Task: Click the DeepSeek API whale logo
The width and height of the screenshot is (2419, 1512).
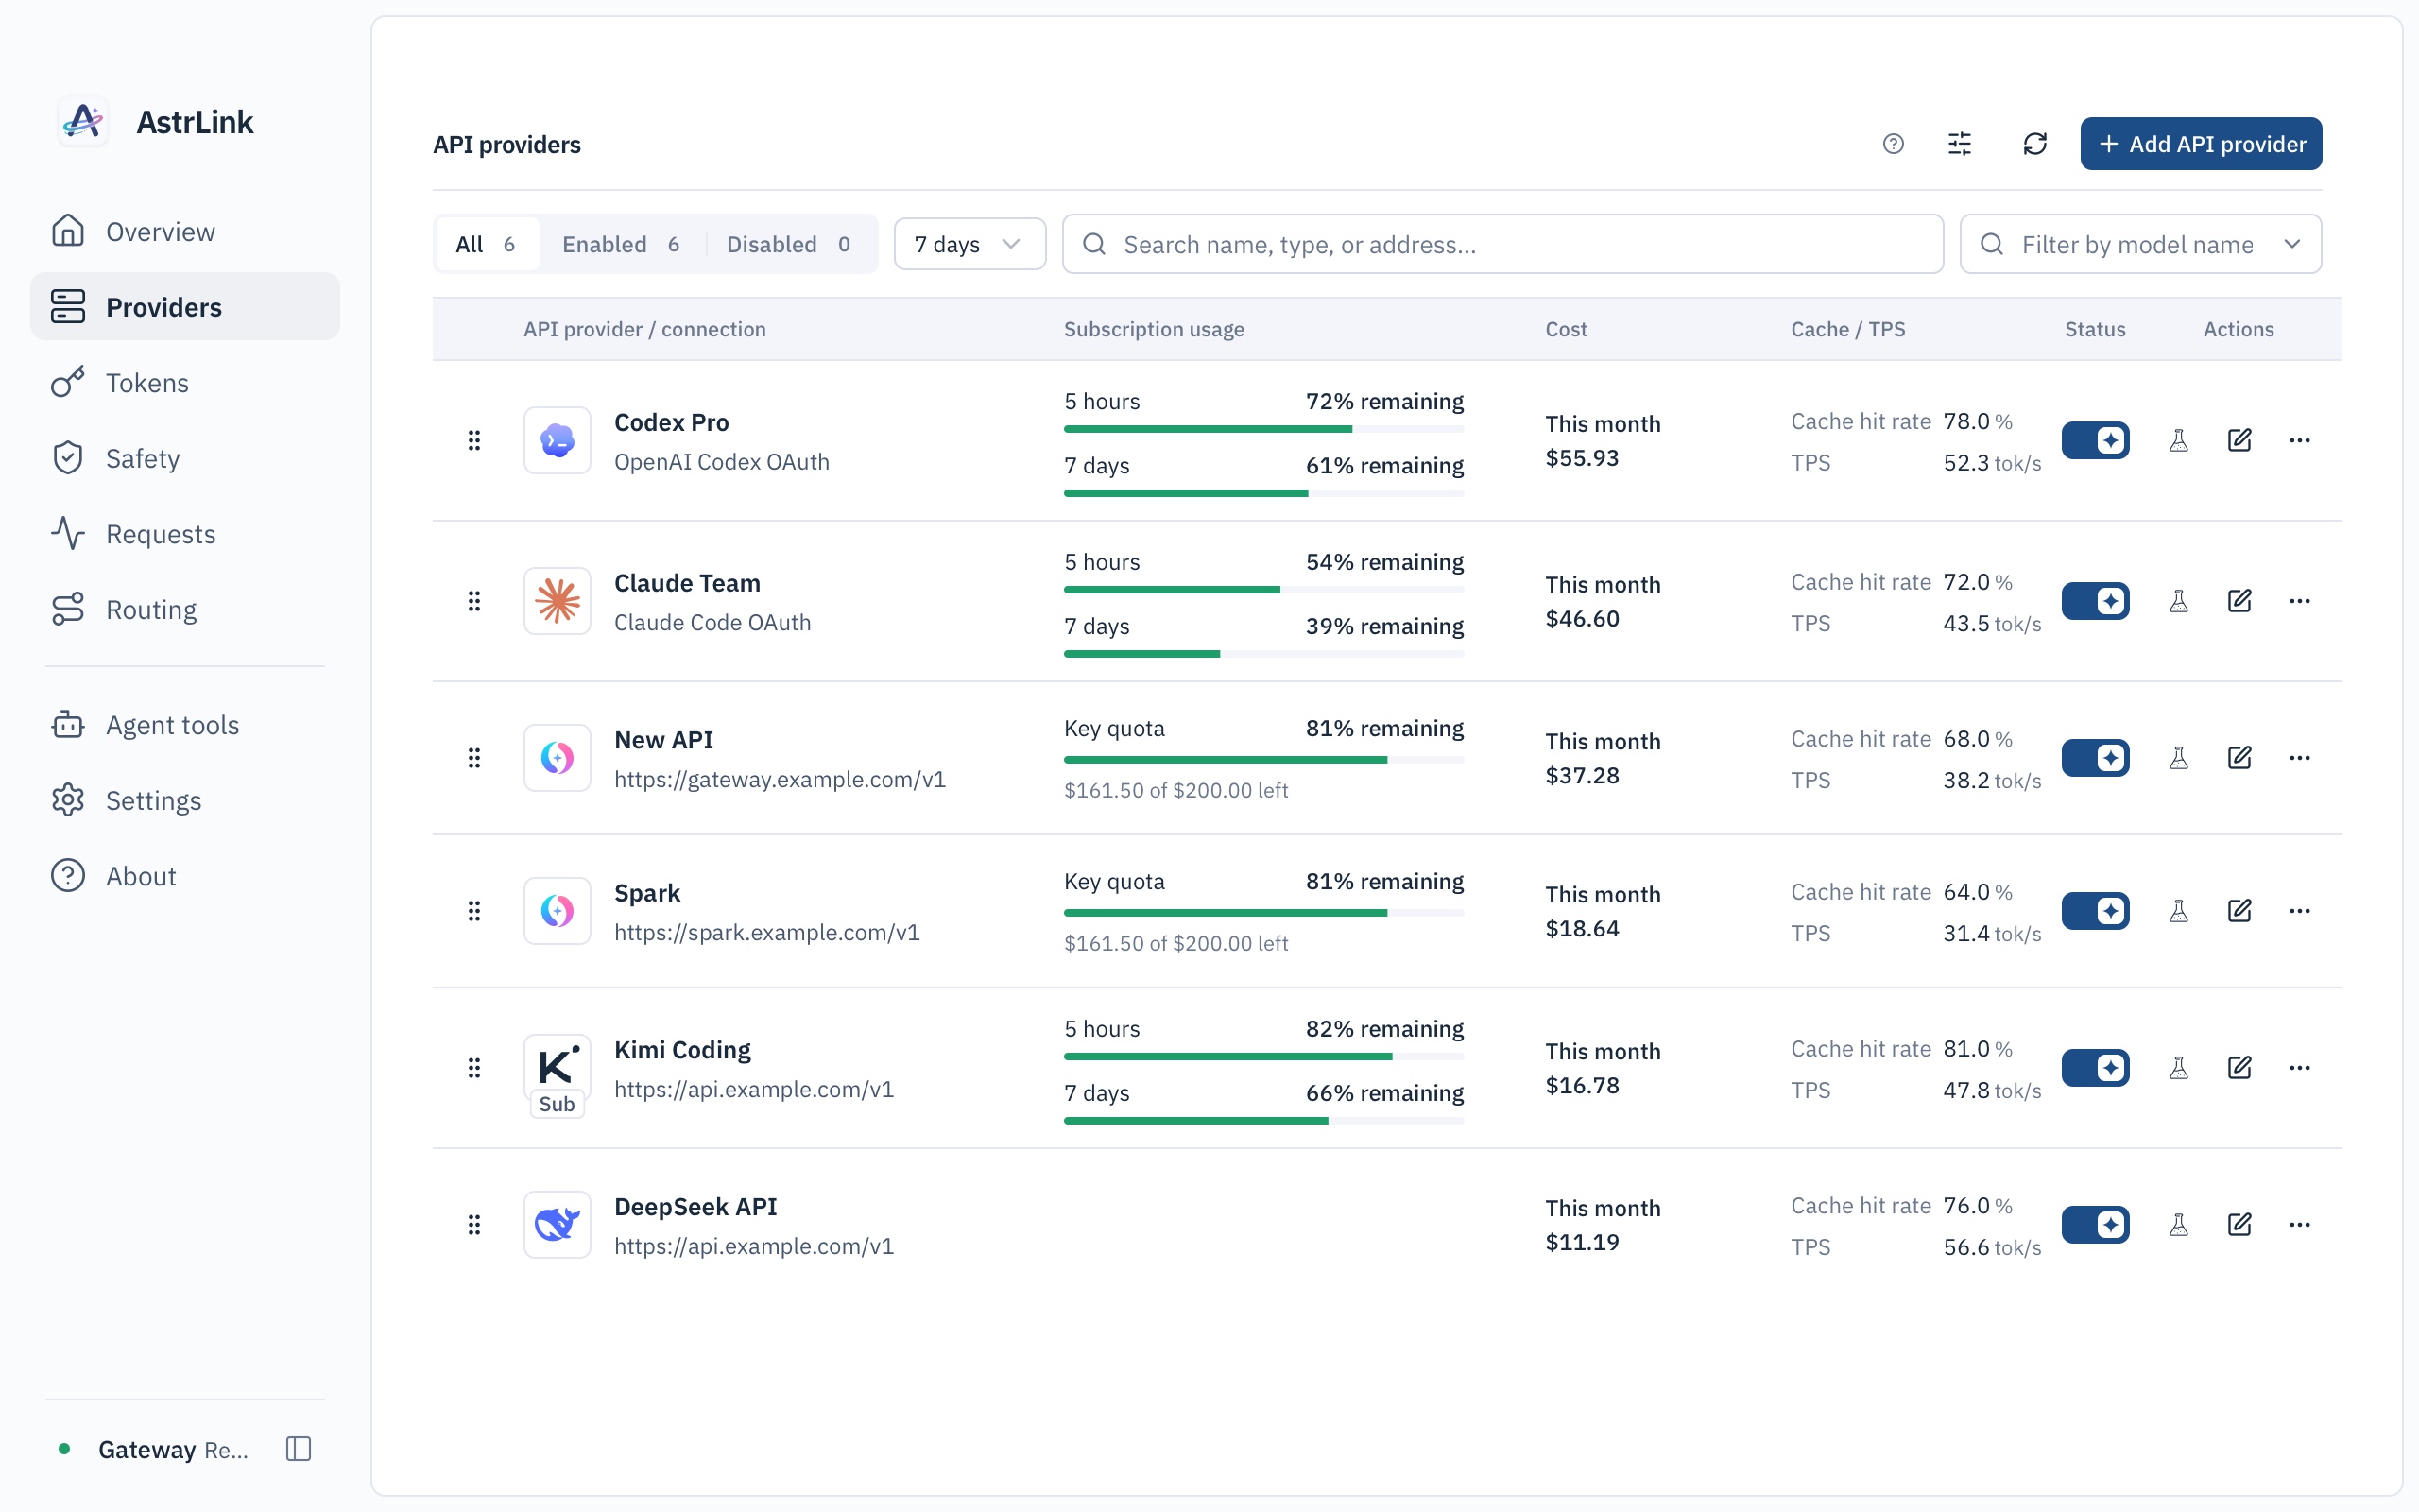Action: 557,1225
